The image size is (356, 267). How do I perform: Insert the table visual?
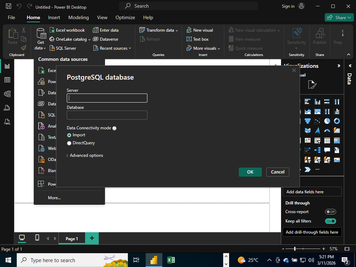click(327, 140)
